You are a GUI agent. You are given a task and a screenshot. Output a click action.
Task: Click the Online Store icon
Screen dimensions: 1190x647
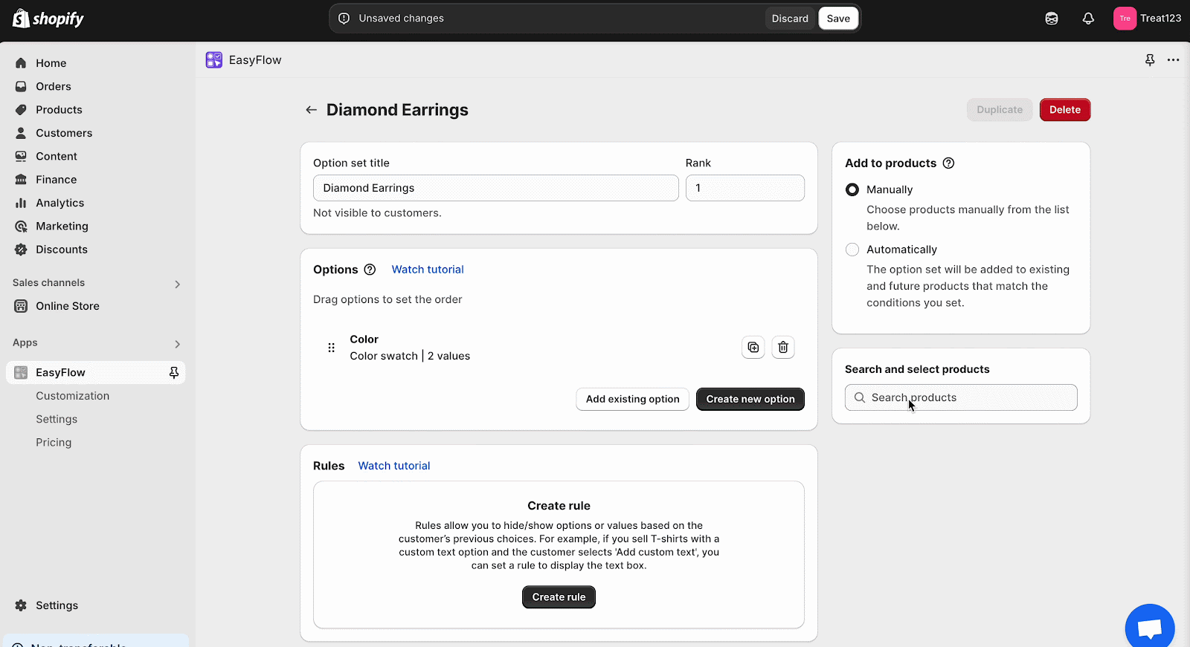coord(21,306)
